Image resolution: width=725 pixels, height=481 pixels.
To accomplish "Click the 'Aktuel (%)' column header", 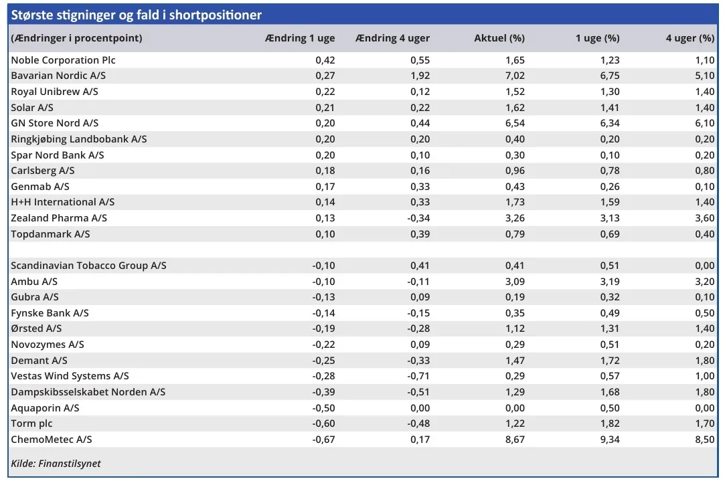I will point(499,38).
